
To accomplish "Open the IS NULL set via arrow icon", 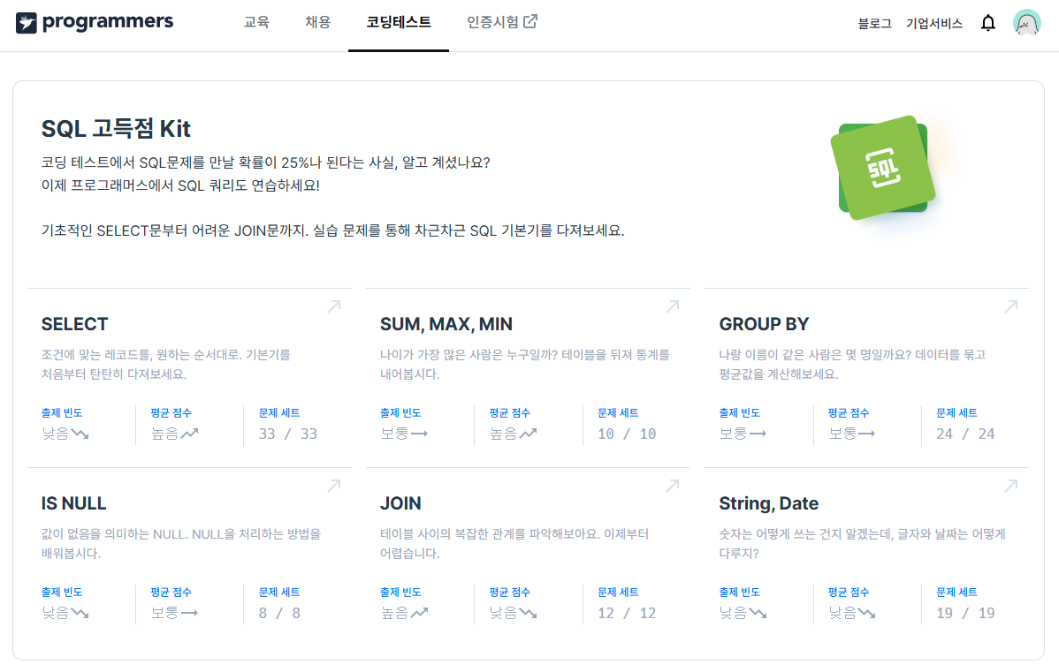I will pyautogui.click(x=333, y=486).
